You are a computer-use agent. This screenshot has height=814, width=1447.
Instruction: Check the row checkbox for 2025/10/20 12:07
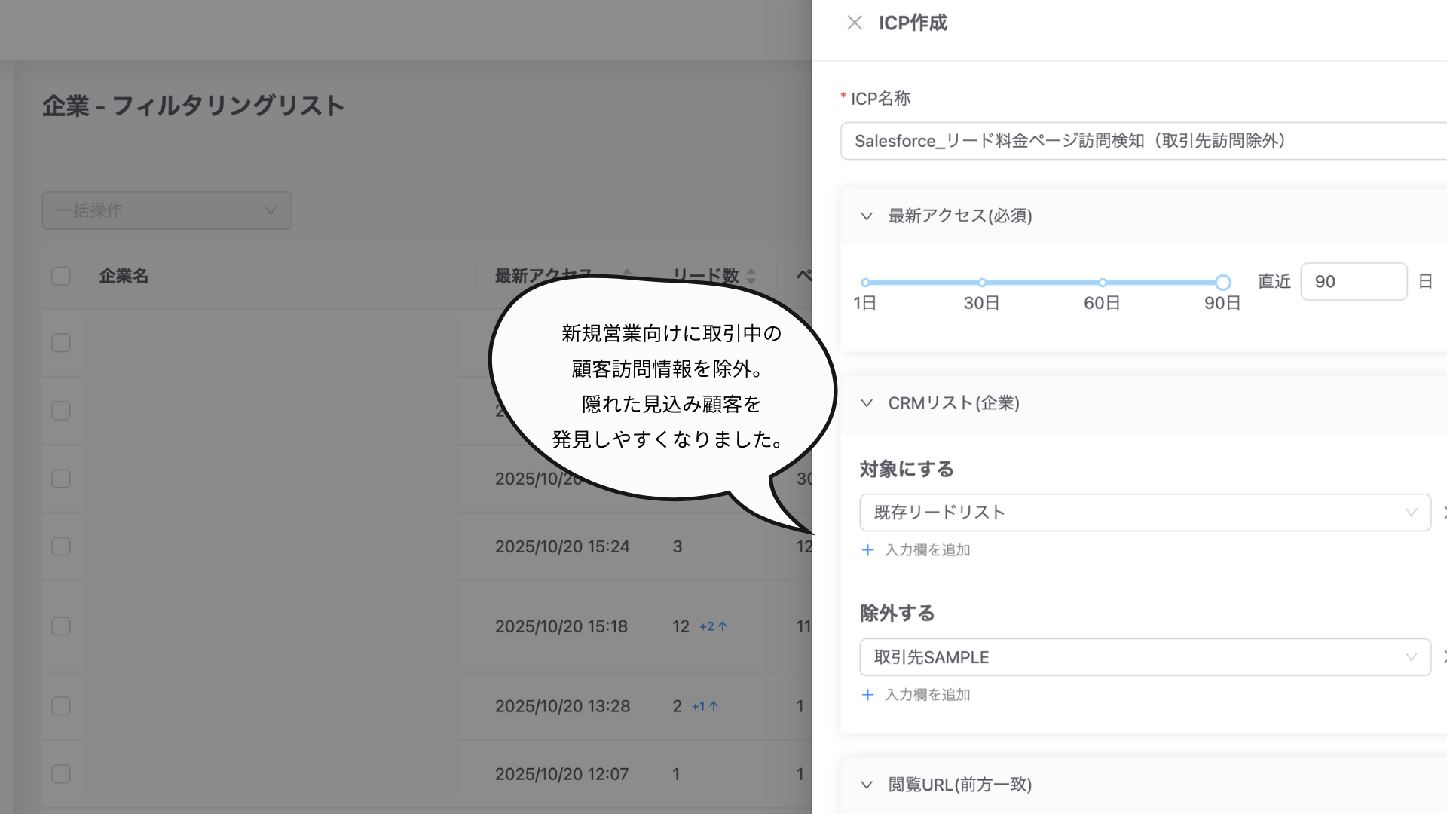tap(61, 774)
